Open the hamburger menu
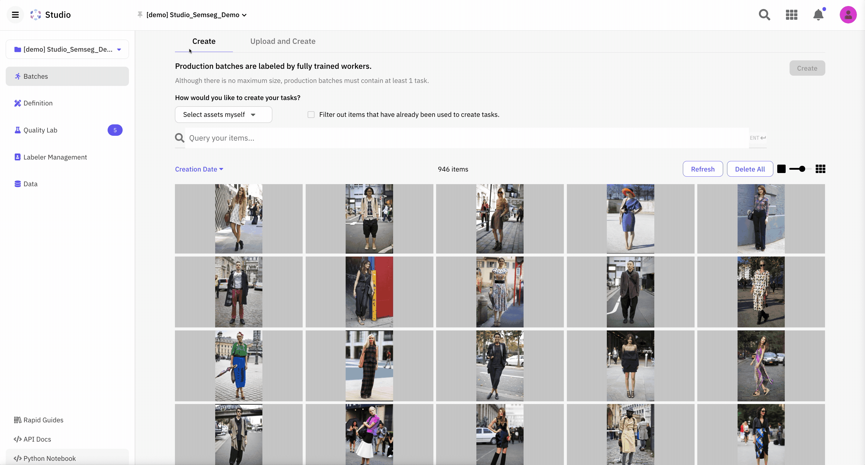 (x=15, y=15)
